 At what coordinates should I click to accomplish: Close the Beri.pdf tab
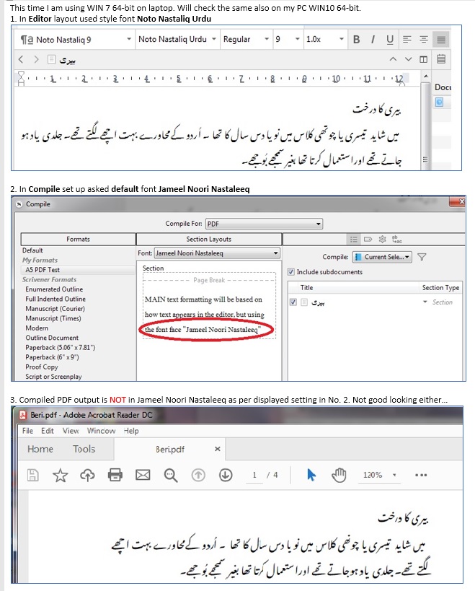pyautogui.click(x=217, y=449)
